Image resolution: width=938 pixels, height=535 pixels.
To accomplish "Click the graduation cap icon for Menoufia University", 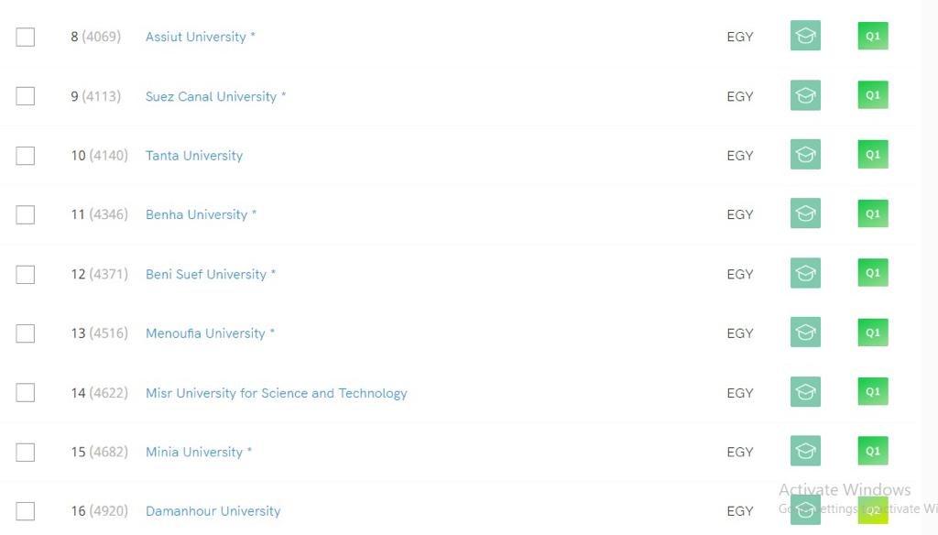I will pos(805,333).
